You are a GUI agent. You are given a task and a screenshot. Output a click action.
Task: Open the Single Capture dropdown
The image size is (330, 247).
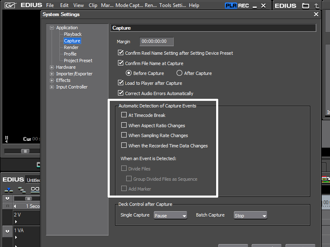(170, 215)
